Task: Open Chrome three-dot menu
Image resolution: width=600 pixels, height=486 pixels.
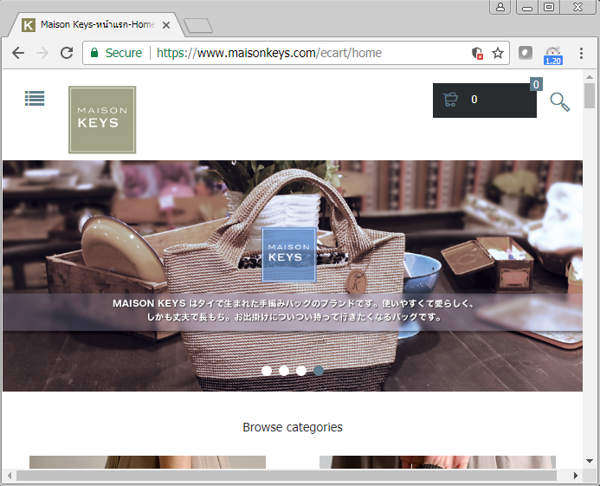Action: (581, 53)
